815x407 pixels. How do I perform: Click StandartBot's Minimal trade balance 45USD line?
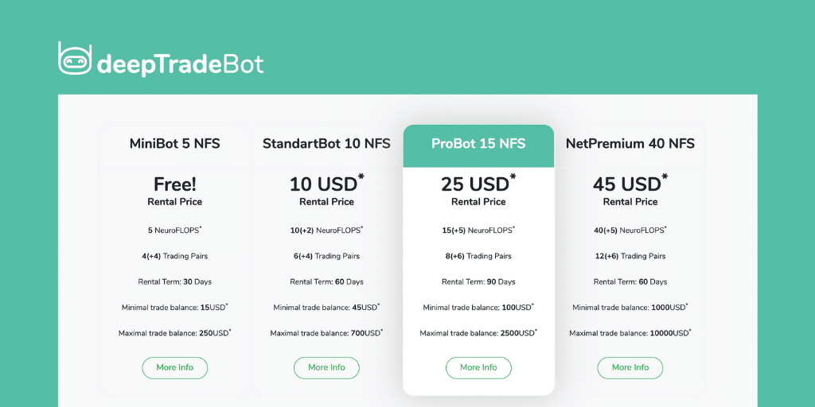coord(326,308)
